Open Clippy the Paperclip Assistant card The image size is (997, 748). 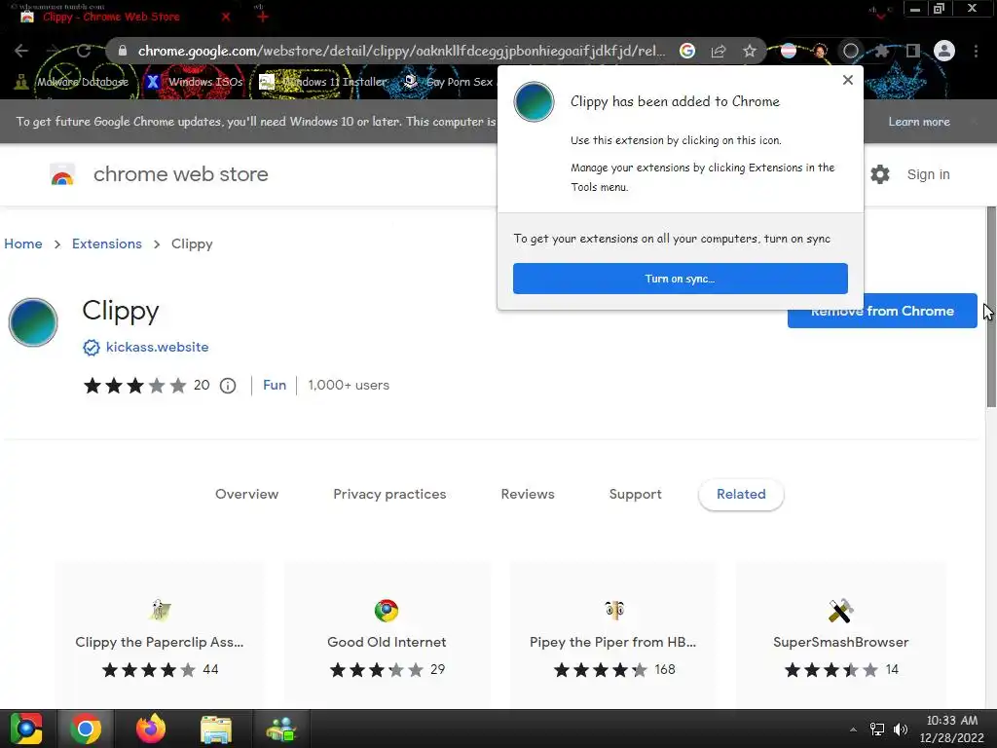pos(160,636)
